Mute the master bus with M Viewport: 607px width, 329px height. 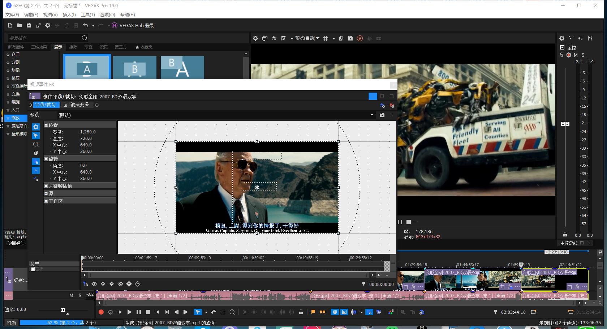pyautogui.click(x=576, y=55)
